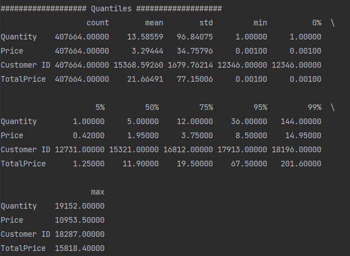Select the "95%" column header
Screen dimensions: 350x256
(x=260, y=107)
